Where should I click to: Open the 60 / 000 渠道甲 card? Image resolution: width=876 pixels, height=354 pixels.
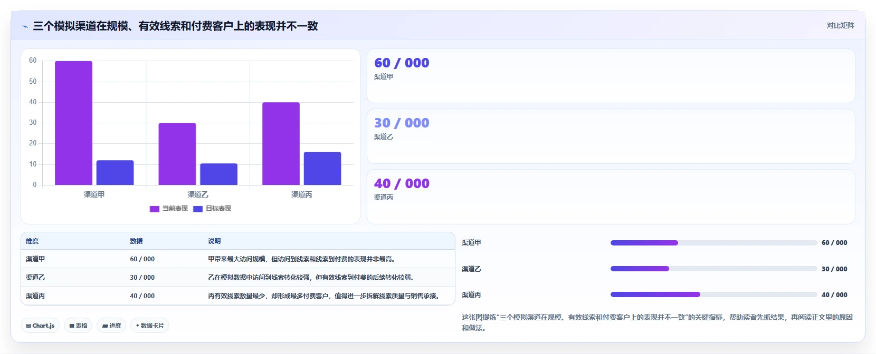[611, 76]
